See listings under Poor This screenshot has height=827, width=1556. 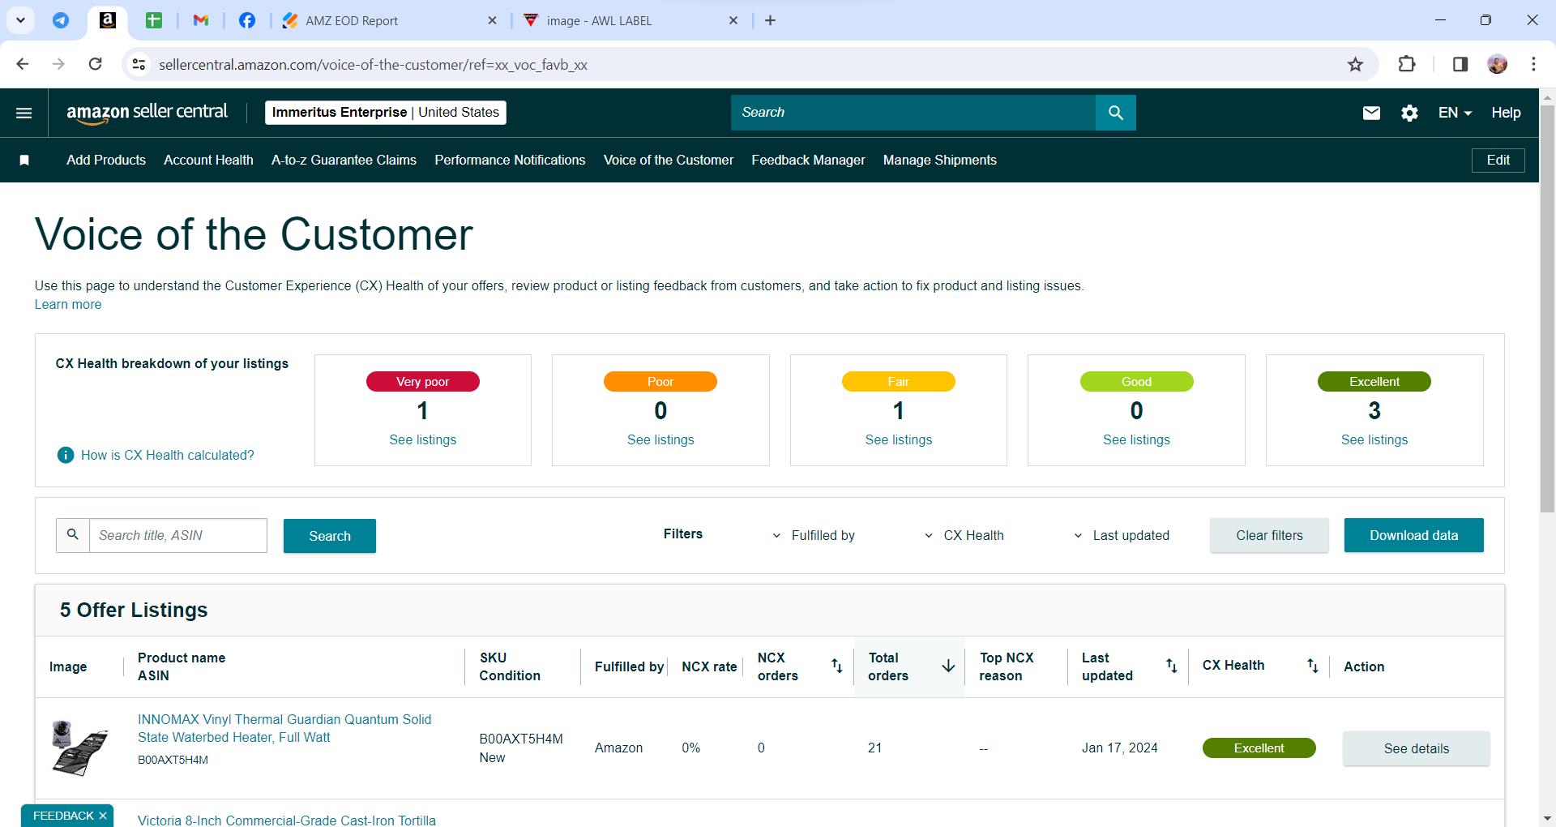[x=660, y=440]
